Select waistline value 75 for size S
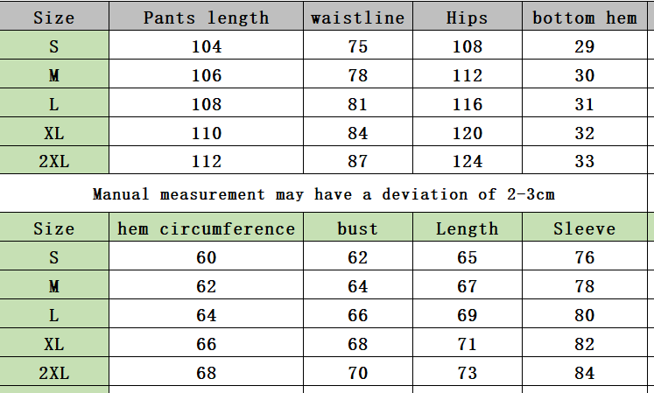Image resolution: width=654 pixels, height=393 pixels. tap(357, 47)
